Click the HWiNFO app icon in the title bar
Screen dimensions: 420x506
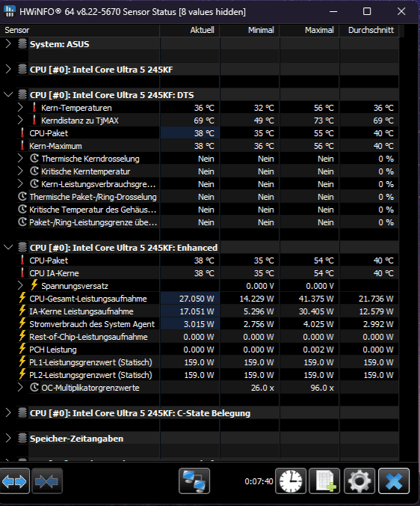pyautogui.click(x=10, y=11)
